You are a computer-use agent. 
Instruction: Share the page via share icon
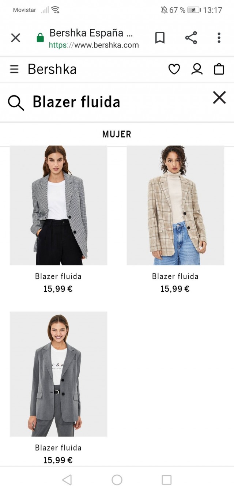pyautogui.click(x=191, y=38)
